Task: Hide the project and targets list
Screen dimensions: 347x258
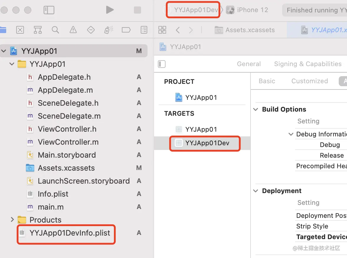Action: point(162,64)
